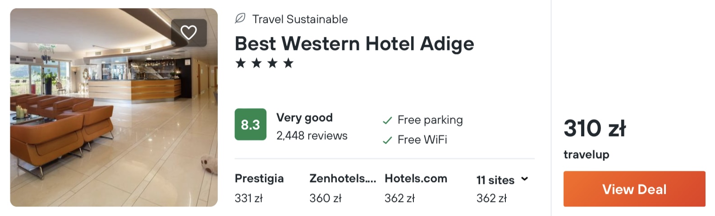Viewport: 715px width, 216px height.
Task: Save hotel with the heart icon
Action: point(188,32)
